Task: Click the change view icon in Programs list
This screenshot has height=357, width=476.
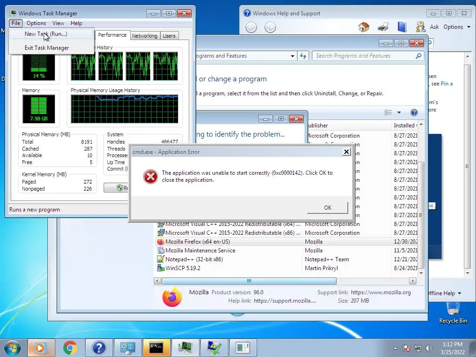Action: [388, 112]
